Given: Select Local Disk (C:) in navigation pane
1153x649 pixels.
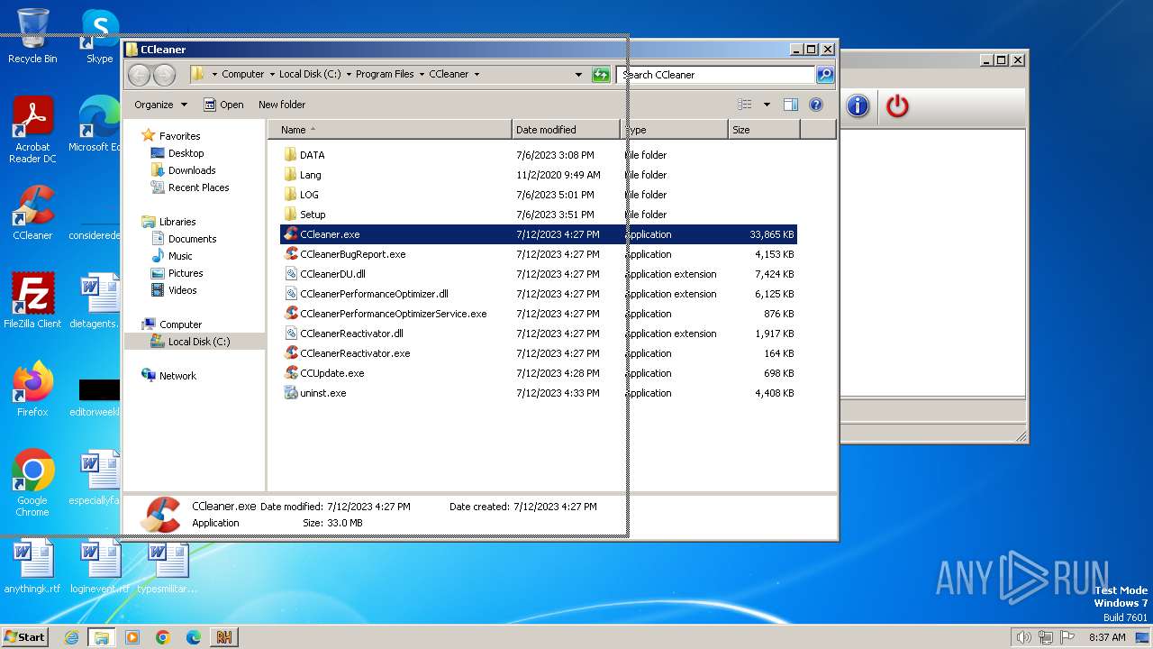Looking at the screenshot, I should [x=195, y=342].
